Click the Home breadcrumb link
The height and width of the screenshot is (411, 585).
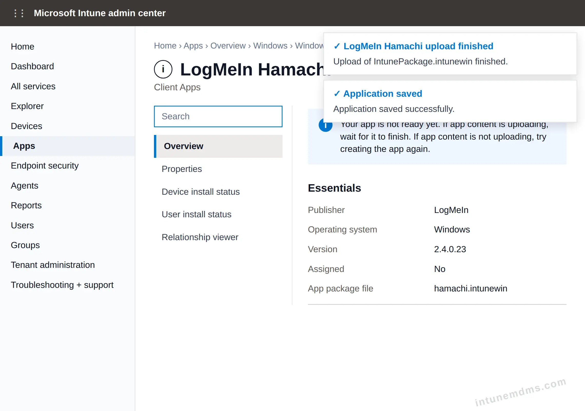(165, 46)
